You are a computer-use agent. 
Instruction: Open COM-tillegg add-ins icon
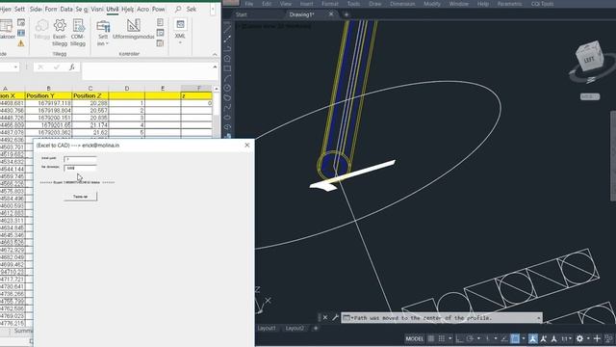point(78,32)
